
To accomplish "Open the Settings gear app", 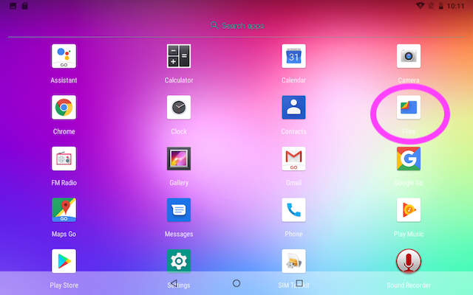I will [x=179, y=261].
